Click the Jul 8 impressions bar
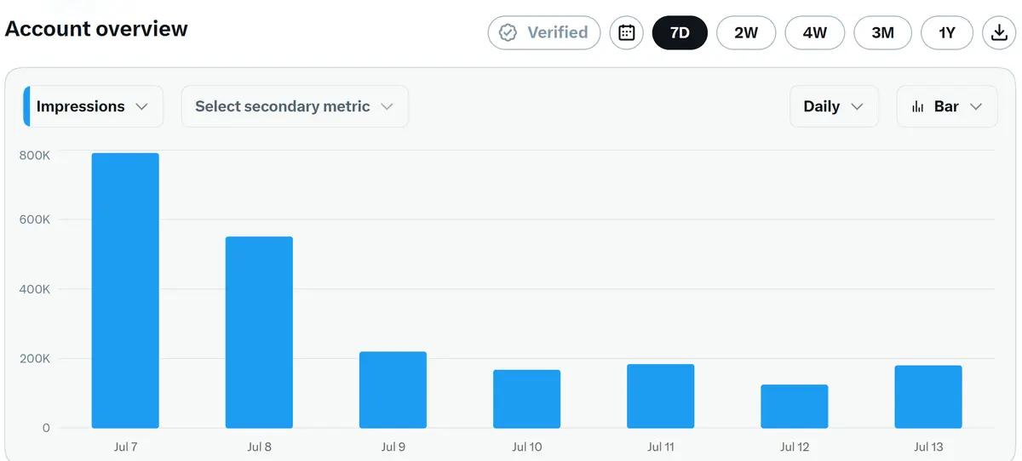1022x461 pixels. [259, 332]
